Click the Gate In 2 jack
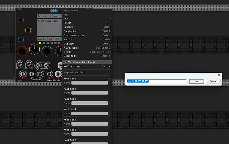 click(x=29, y=64)
